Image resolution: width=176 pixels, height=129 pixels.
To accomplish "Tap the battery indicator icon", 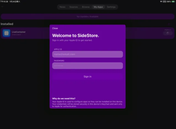I will coord(173,2).
